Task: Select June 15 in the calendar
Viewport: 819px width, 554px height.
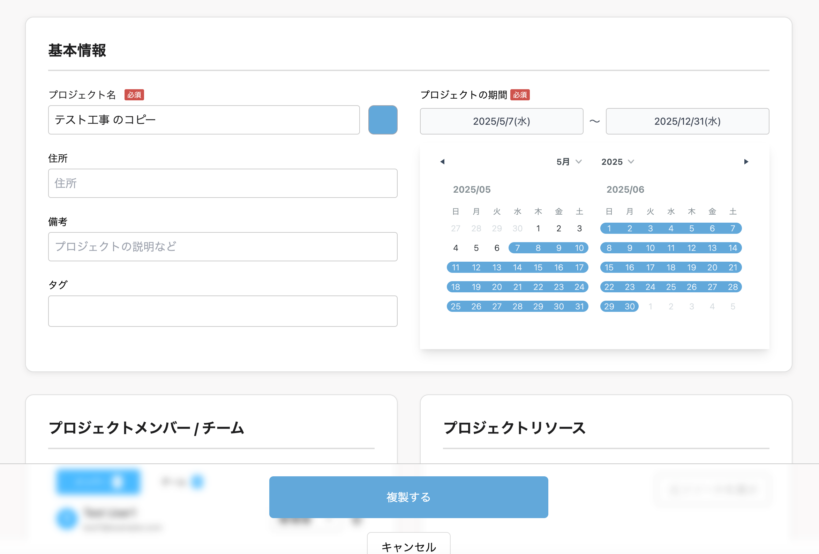Action: click(609, 268)
